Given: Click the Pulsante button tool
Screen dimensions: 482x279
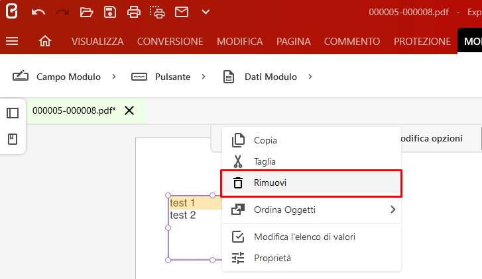Looking at the screenshot, I should click(160, 77).
